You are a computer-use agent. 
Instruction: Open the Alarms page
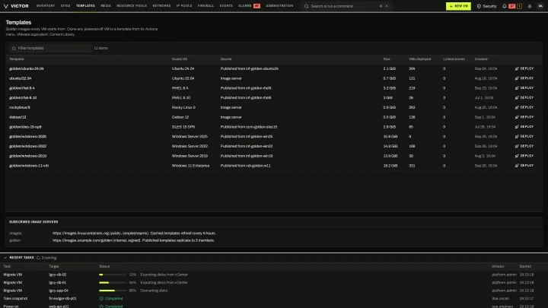249,6
